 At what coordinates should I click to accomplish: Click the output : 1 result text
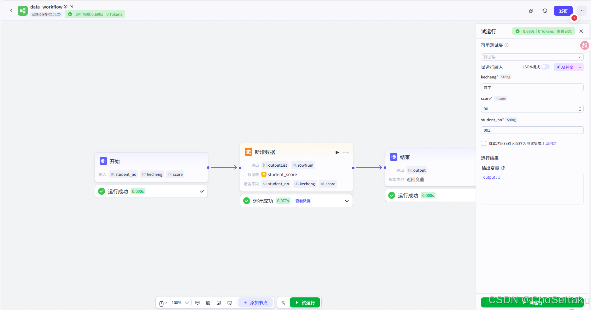[x=492, y=177]
